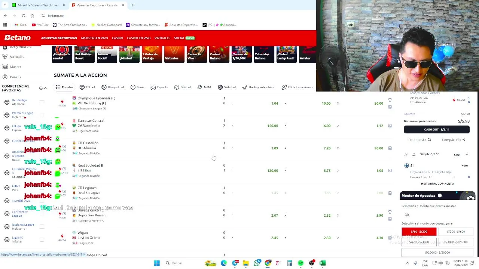Click the bet amount field showing 30
The width and height of the screenshot is (479, 269).
[x=437, y=214]
